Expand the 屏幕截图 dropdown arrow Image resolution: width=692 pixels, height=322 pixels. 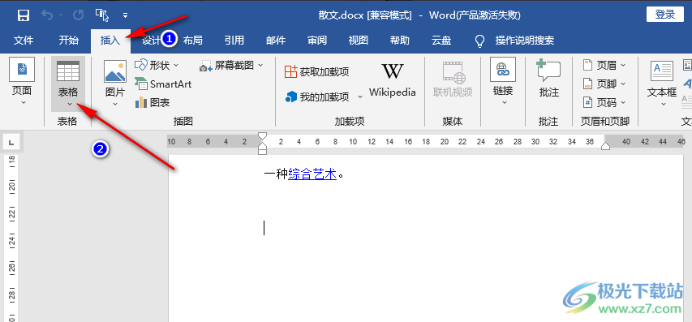260,65
